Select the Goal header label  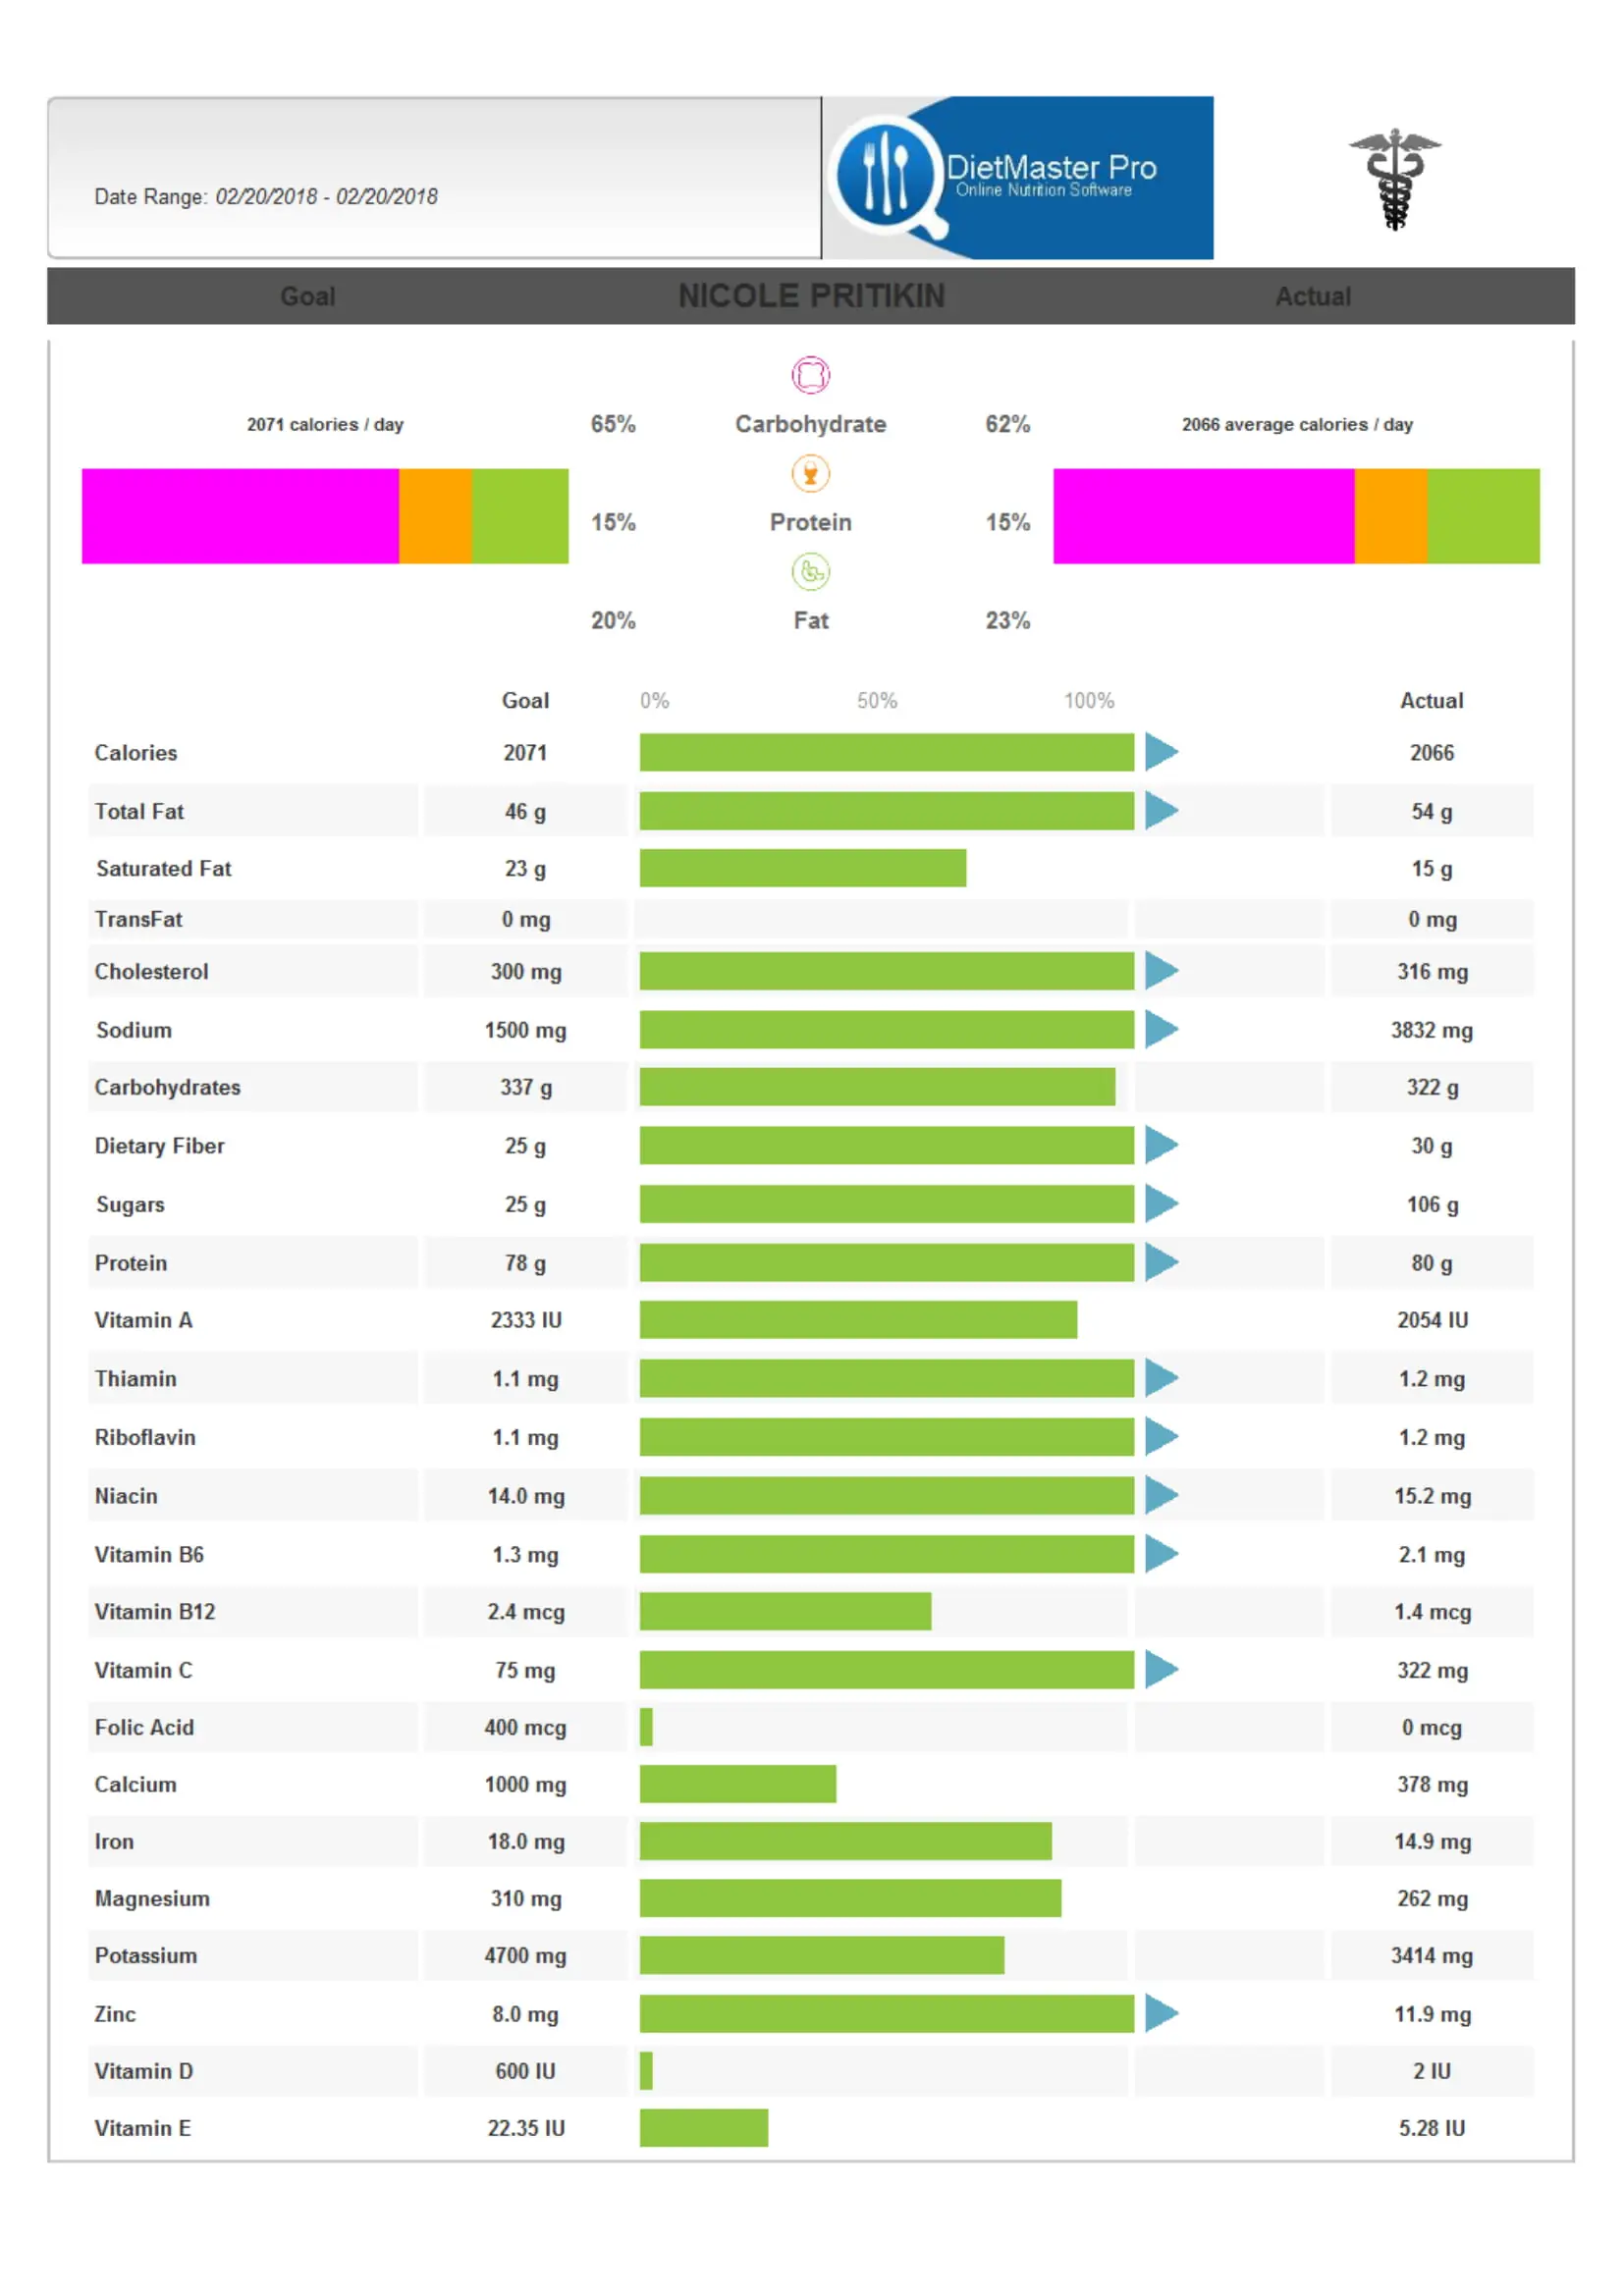point(307,296)
